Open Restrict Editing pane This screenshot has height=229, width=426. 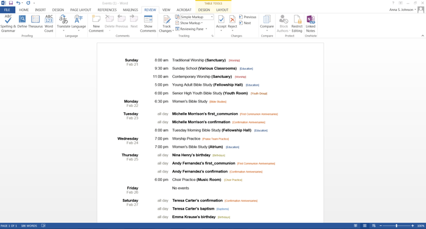[x=297, y=24]
